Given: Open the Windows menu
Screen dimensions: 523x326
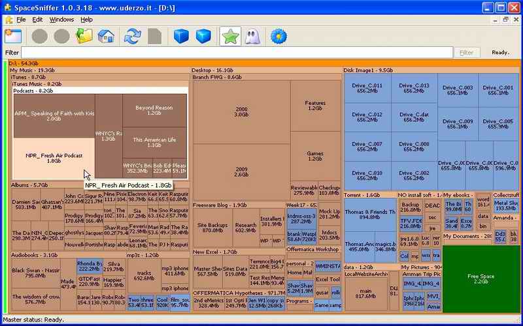Looking at the screenshot, I should click(x=62, y=20).
